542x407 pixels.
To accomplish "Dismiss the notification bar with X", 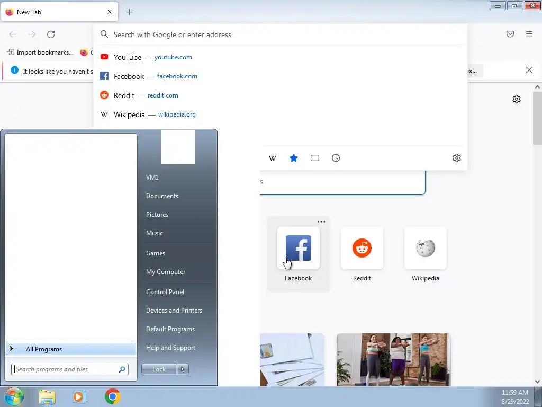I will click(529, 70).
